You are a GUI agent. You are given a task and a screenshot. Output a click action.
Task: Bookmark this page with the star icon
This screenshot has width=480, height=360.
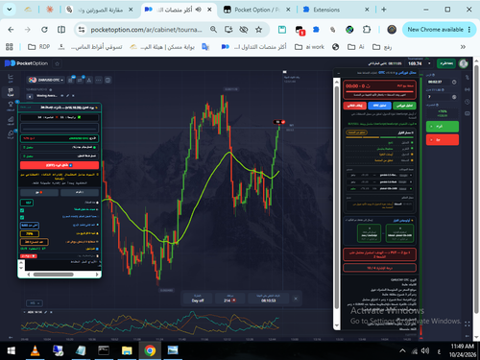(x=258, y=30)
